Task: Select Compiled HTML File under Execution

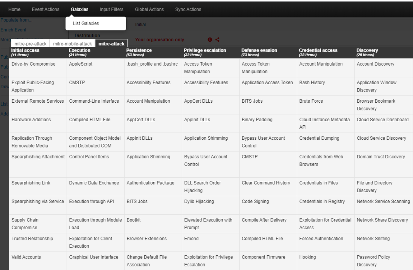Action: click(x=95, y=123)
